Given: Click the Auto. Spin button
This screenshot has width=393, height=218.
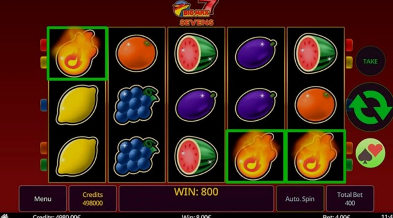Looking at the screenshot, I should [300, 199].
